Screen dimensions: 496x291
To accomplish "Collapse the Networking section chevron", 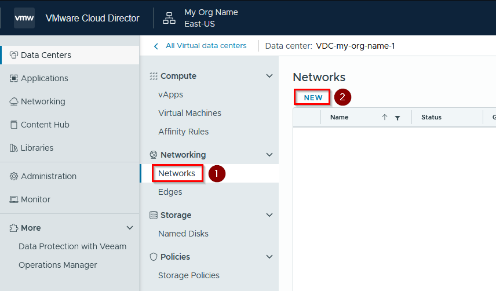I will point(269,155).
